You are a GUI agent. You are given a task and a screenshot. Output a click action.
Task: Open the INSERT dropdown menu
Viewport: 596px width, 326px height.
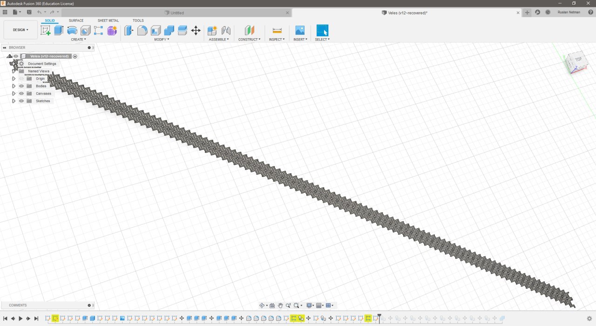coord(300,40)
